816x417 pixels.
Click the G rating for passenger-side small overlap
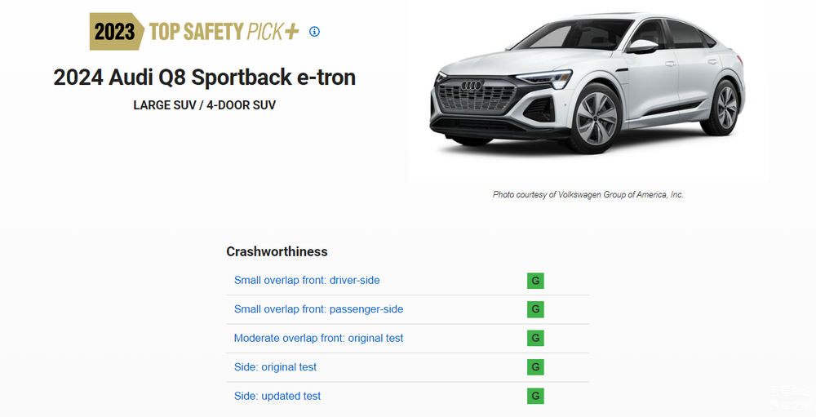535,309
